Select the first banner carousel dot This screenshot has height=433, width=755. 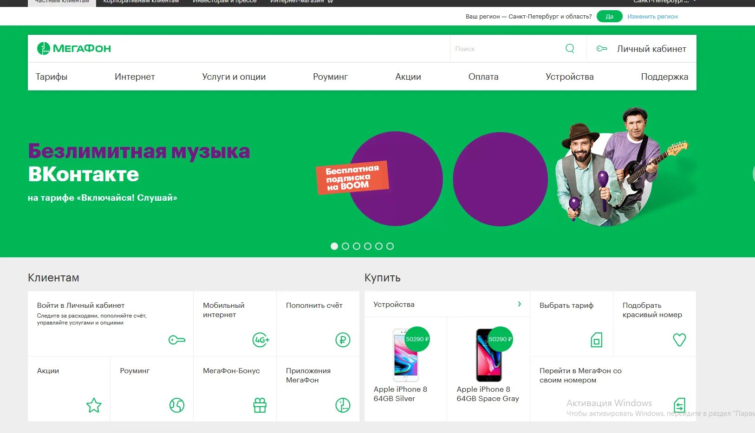point(334,246)
